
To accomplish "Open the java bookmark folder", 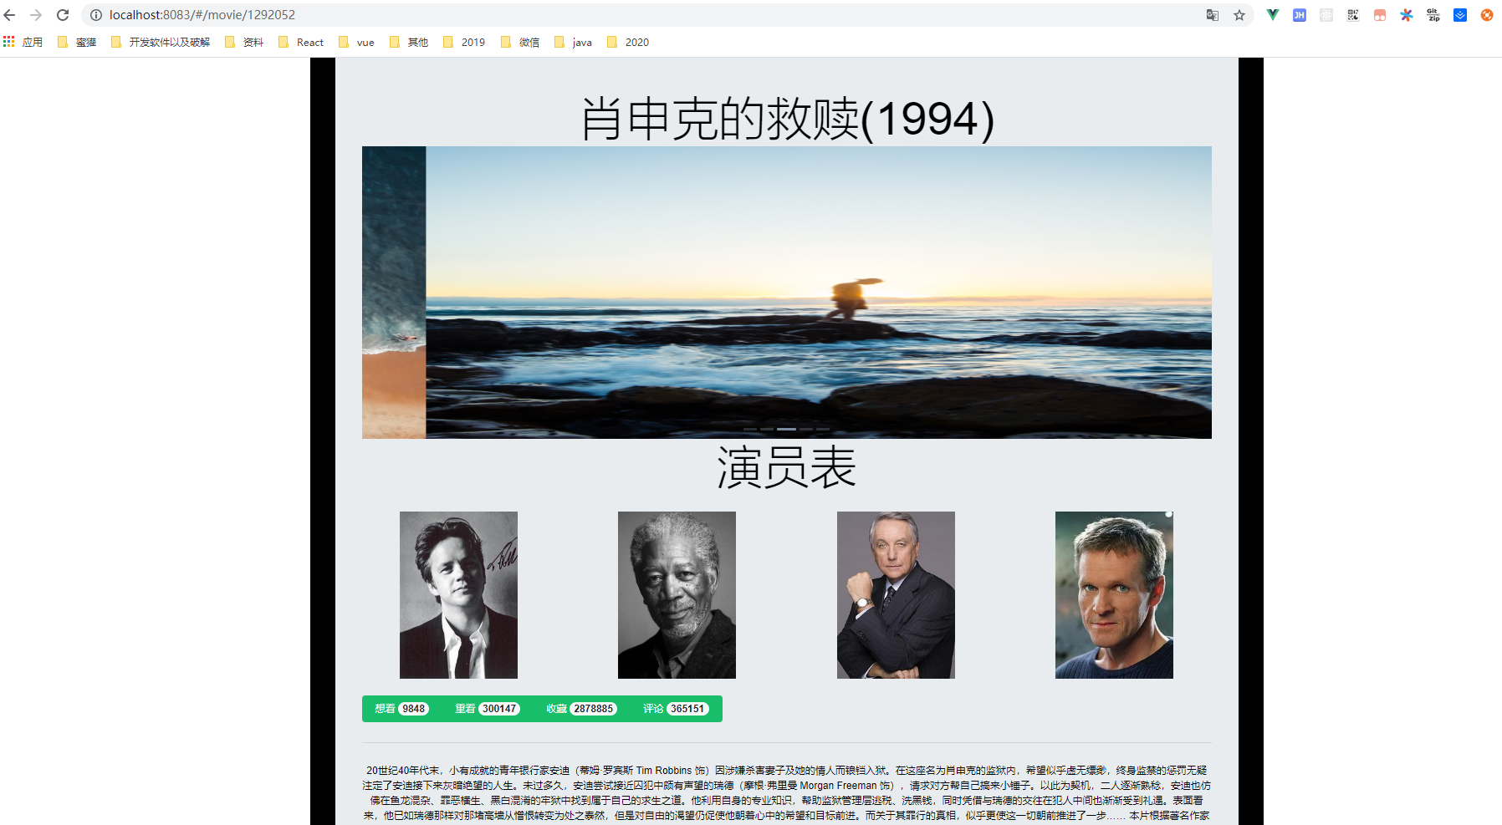I will tap(574, 42).
